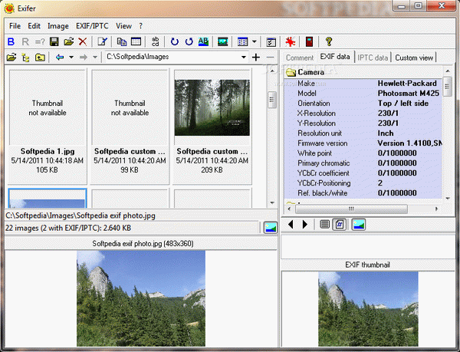
Task: Rotate image counter-clockwise with blue arrow icon
Action: (x=189, y=42)
